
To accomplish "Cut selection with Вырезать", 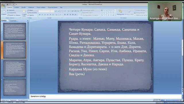I will click(11, 10).
